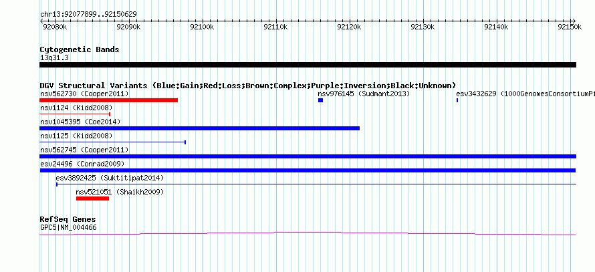The image size is (595, 272).
Task: Click the nsv1045395 (Coe2014) blue gain bar
Action: [200, 128]
